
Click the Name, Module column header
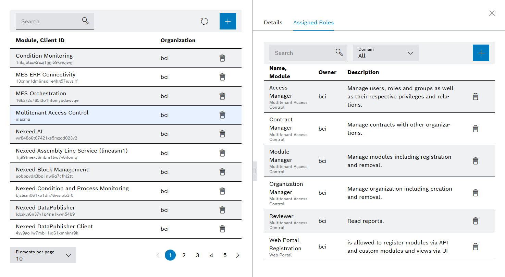(x=280, y=72)
